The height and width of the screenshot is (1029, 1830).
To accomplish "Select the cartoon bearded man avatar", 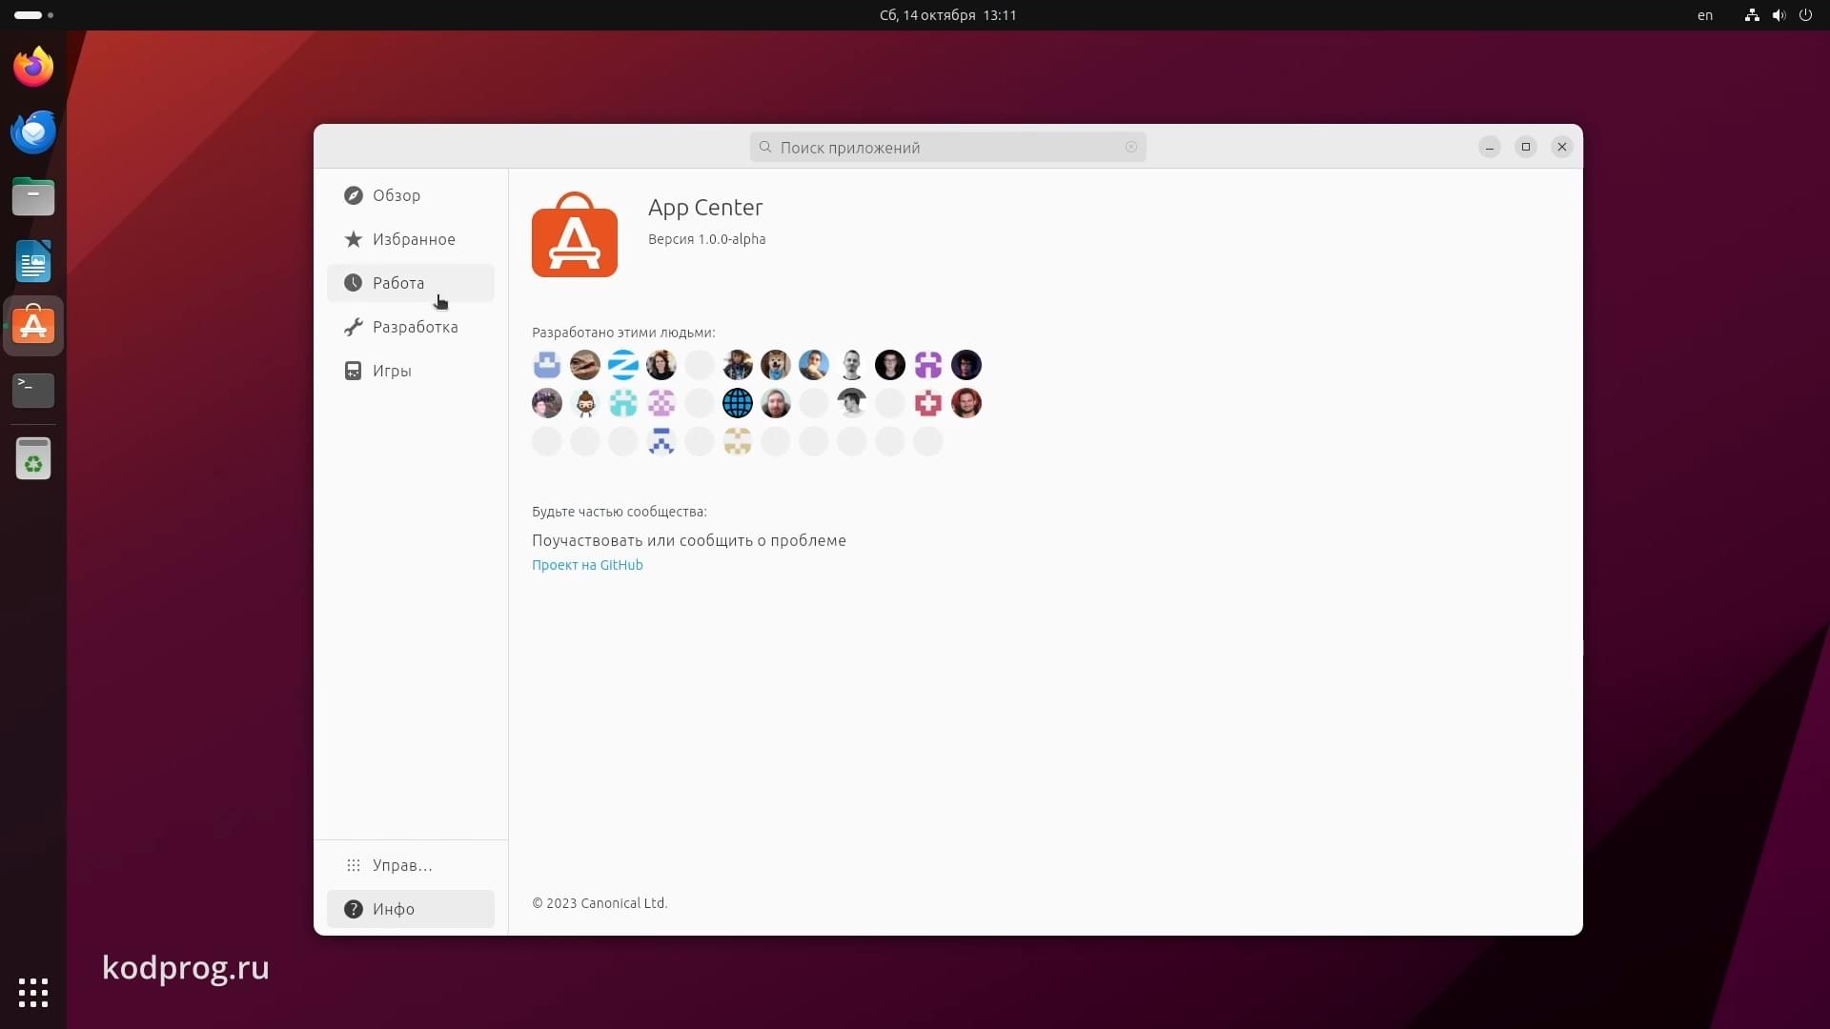I will (x=585, y=403).
